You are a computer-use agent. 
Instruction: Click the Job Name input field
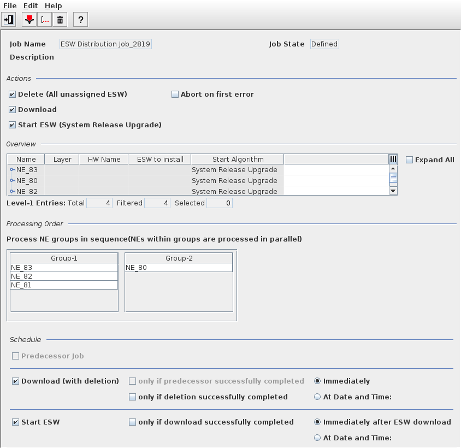(x=105, y=44)
